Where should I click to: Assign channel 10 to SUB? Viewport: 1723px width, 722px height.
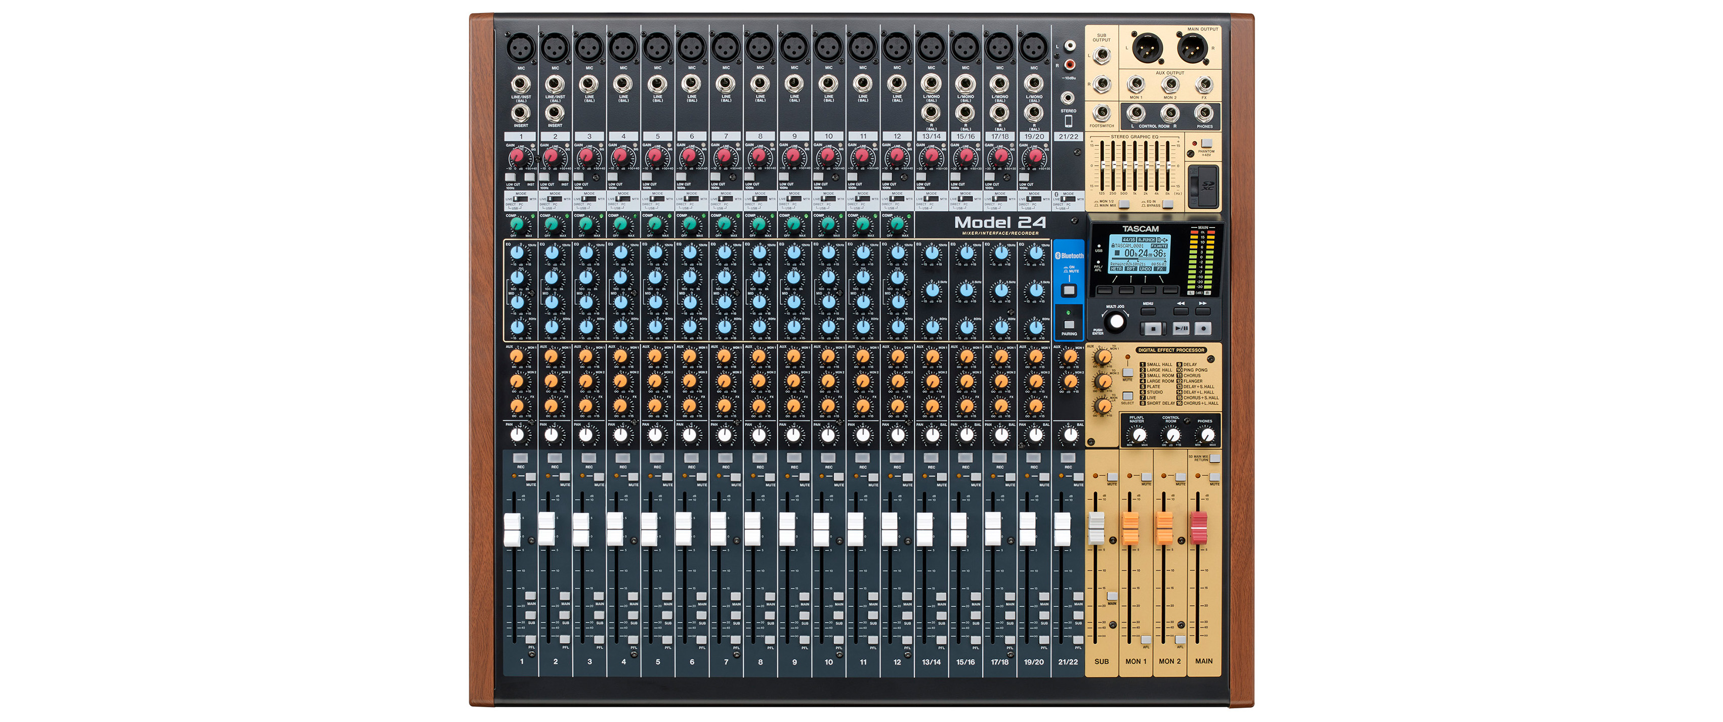pos(839,615)
